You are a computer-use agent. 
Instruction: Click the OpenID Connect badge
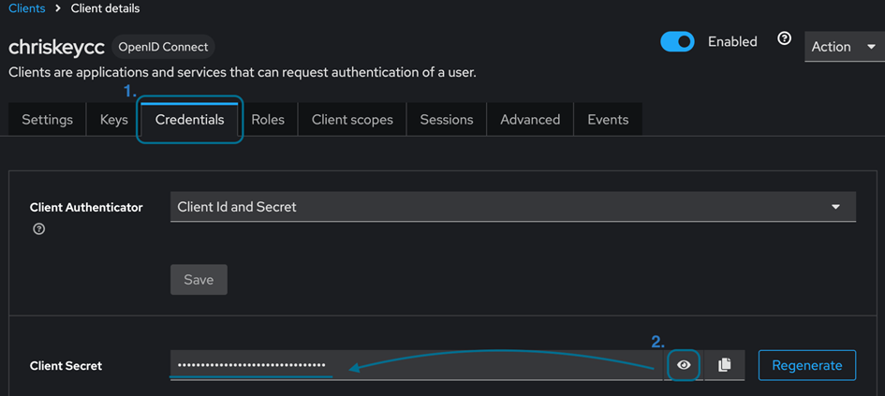[x=163, y=47]
